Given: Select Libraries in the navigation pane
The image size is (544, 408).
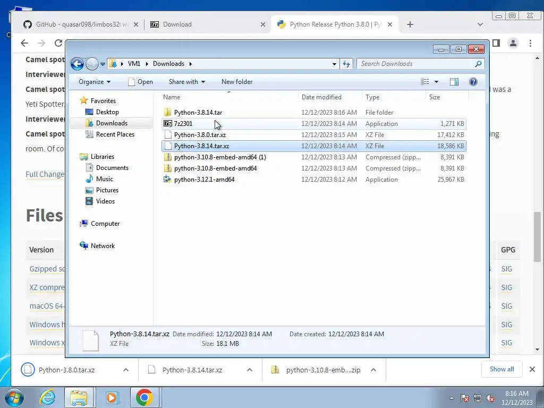Looking at the screenshot, I should 103,157.
